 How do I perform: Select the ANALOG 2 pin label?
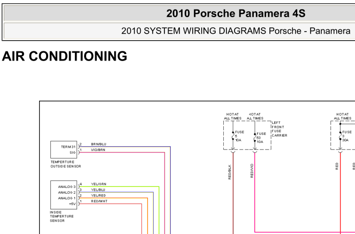(x=67, y=192)
